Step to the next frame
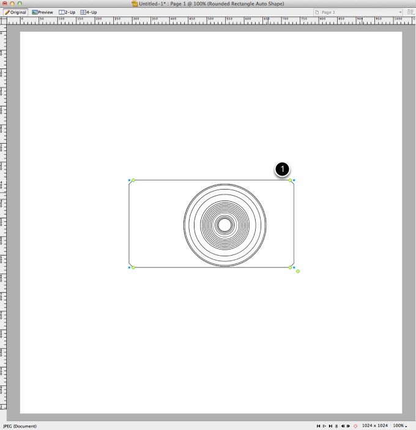Screen dimensions: 416x430 [348, 426]
